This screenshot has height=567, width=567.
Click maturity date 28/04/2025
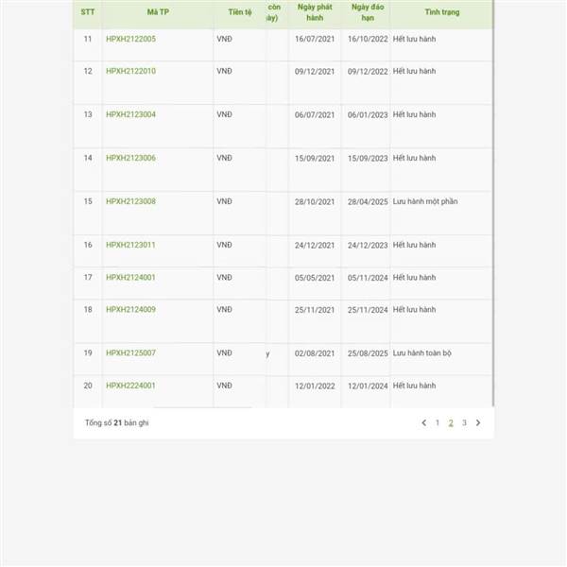[x=368, y=202]
